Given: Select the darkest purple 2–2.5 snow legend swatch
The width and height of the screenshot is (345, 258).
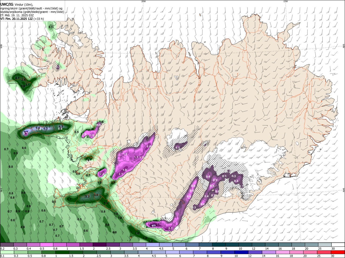Looking at the screenshot, I should [x=99, y=245].
